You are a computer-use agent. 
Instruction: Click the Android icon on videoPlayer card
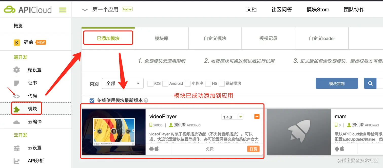click(151, 149)
